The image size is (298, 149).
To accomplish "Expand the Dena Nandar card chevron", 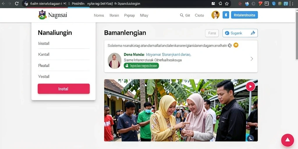I will [252, 59].
